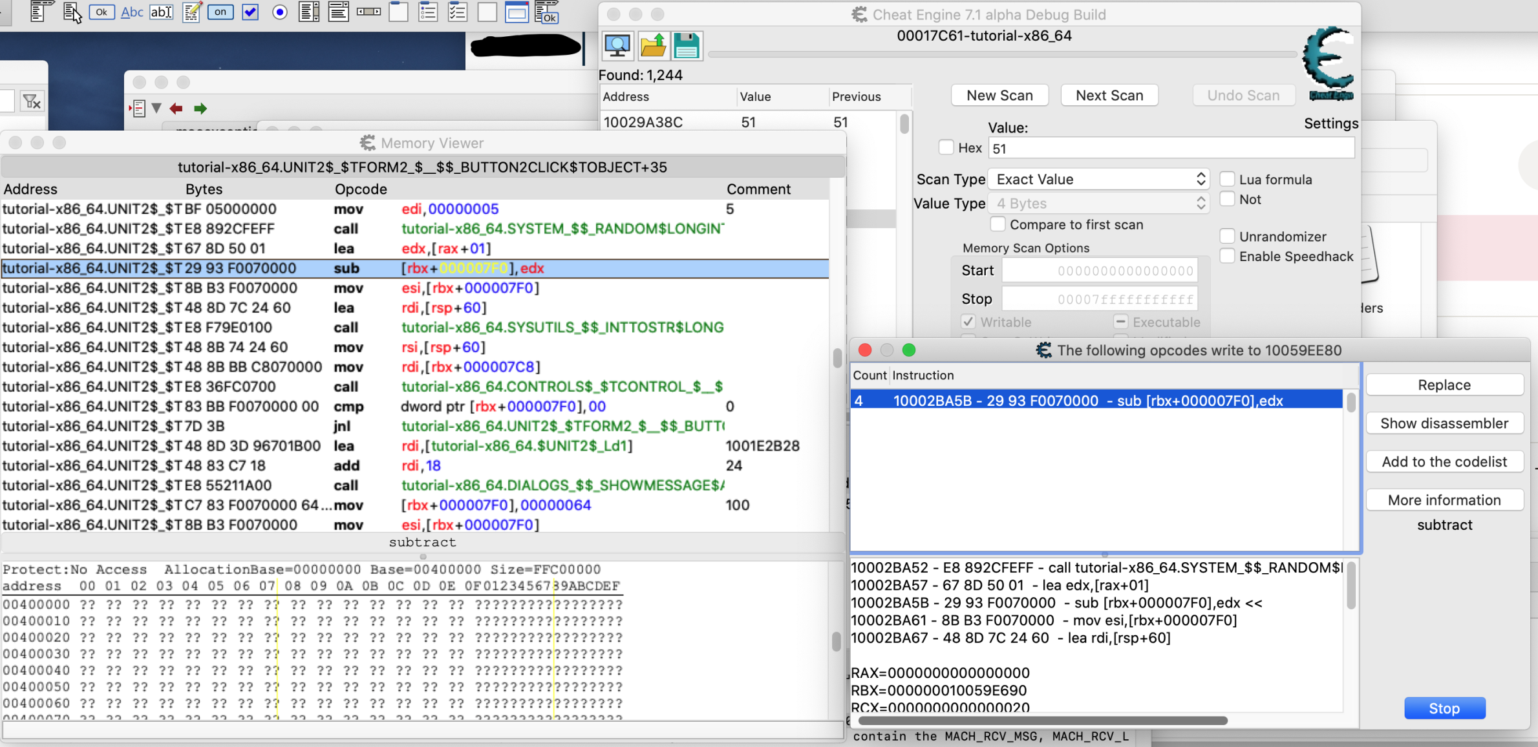Toggle the Executable checkbox
Image resolution: width=1538 pixels, height=747 pixels.
point(1120,322)
